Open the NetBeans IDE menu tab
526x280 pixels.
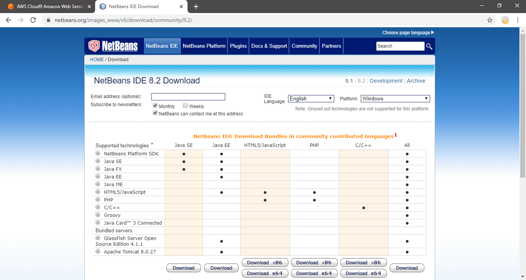[162, 46]
